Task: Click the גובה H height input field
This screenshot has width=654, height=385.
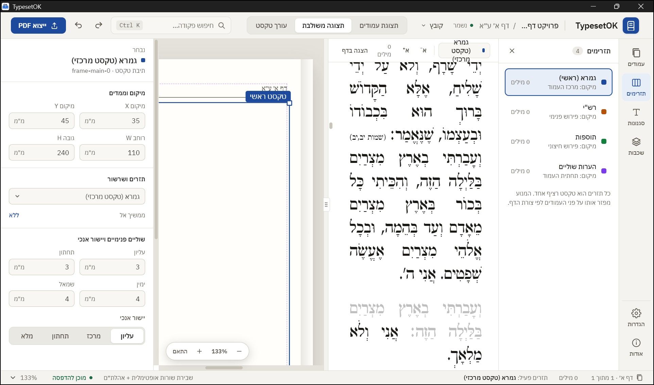Action: click(41, 153)
